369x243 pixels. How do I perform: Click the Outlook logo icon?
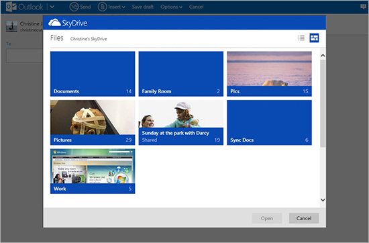pos(11,7)
